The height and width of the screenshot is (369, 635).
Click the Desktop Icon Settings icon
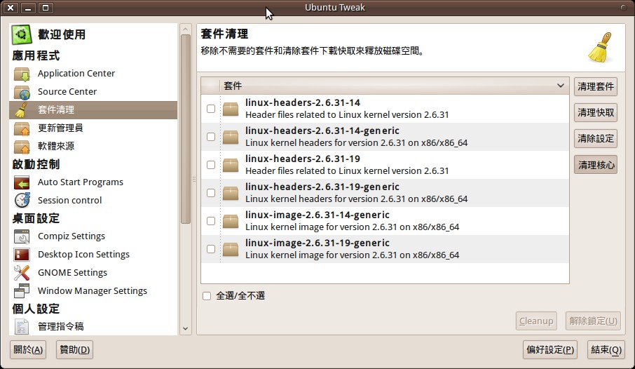click(x=22, y=255)
